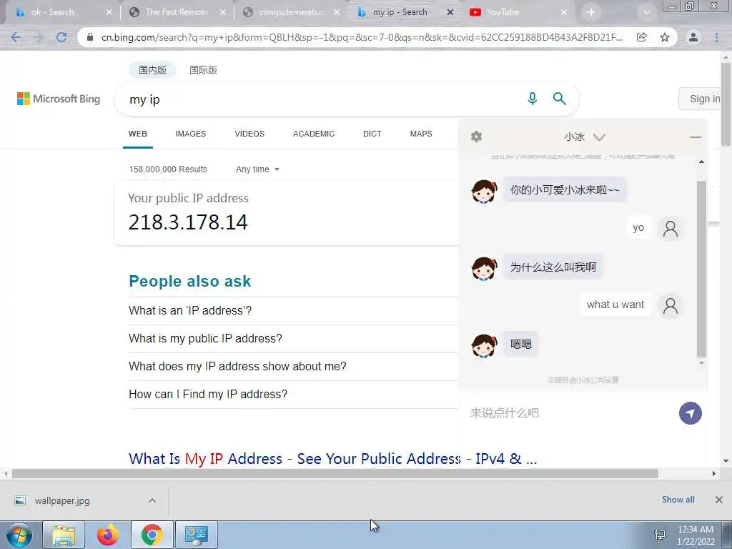Click the IP address 218.3.178.14 text

188,223
